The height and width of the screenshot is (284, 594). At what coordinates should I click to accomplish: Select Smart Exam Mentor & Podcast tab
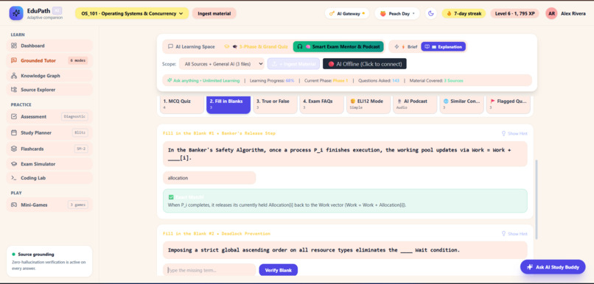(x=338, y=47)
